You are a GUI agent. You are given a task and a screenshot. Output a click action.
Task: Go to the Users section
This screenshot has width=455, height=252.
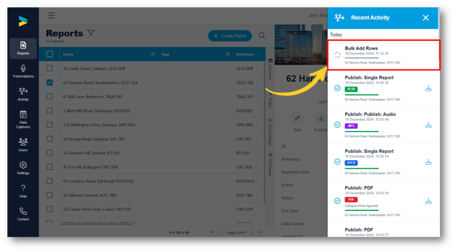[23, 145]
